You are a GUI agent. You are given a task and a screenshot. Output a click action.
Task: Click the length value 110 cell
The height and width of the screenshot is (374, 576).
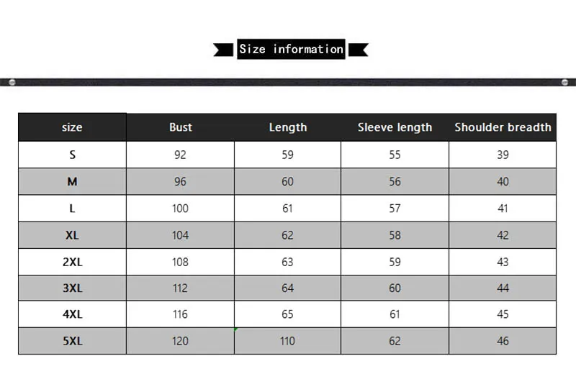pos(287,341)
